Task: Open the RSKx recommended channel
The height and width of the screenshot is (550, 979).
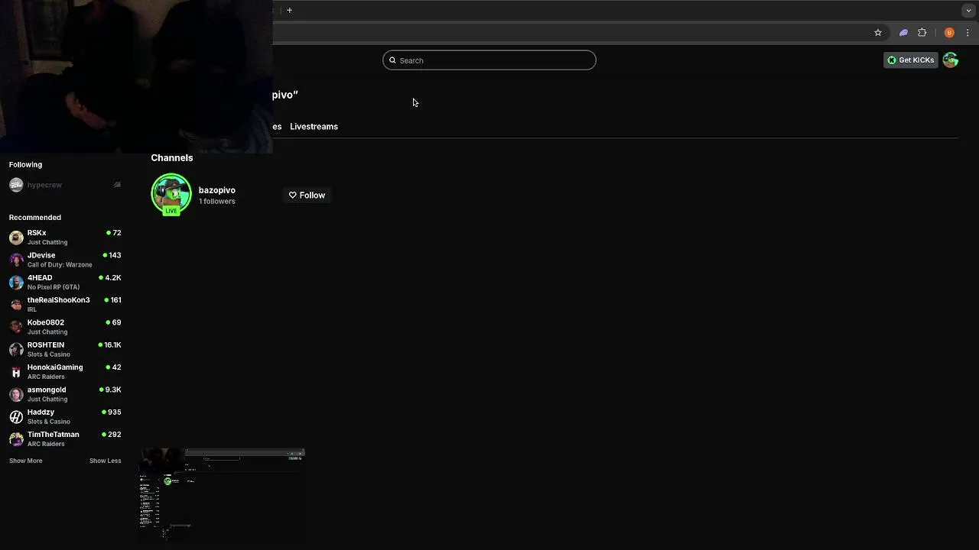Action: 65,237
